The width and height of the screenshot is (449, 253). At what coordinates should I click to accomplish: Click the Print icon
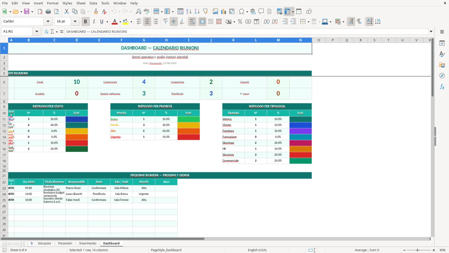pos(48,12)
